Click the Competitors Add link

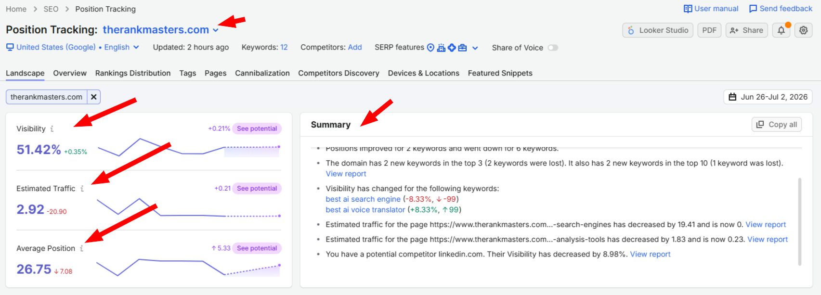tap(355, 47)
